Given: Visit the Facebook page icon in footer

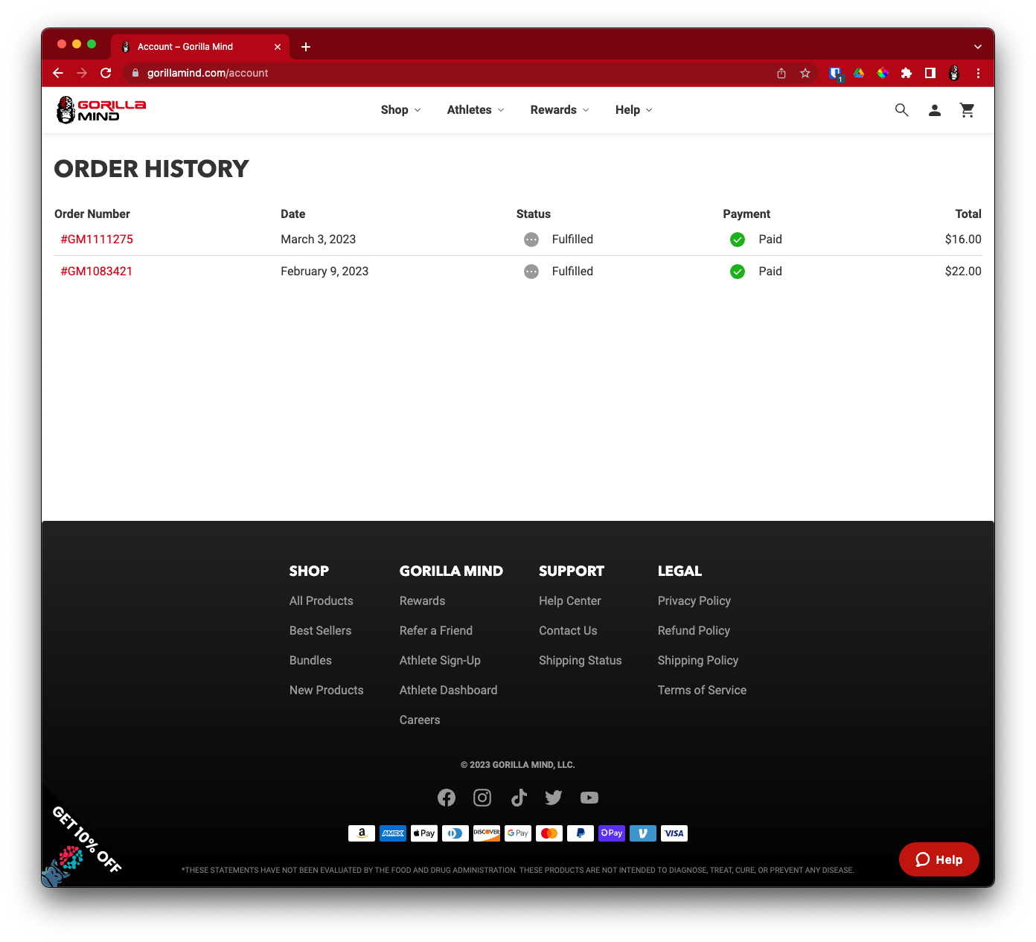Looking at the screenshot, I should (x=447, y=798).
